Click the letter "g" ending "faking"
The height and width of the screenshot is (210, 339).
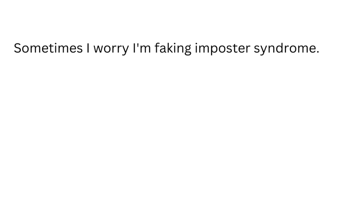click(x=187, y=50)
